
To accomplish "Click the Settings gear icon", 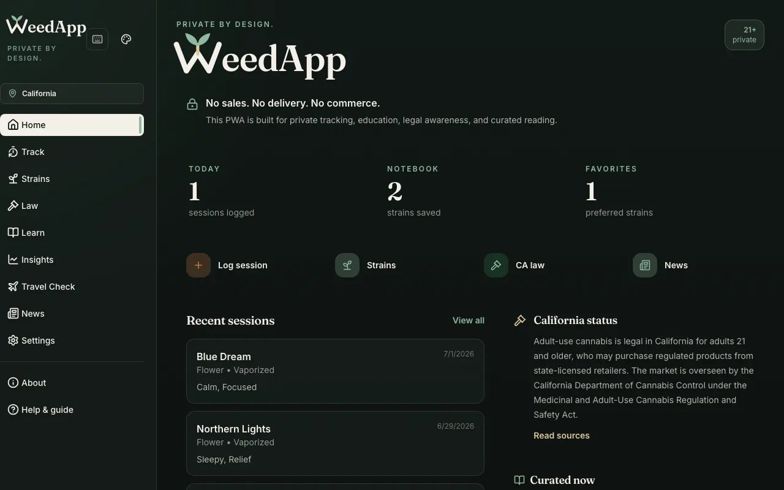I will coord(13,341).
